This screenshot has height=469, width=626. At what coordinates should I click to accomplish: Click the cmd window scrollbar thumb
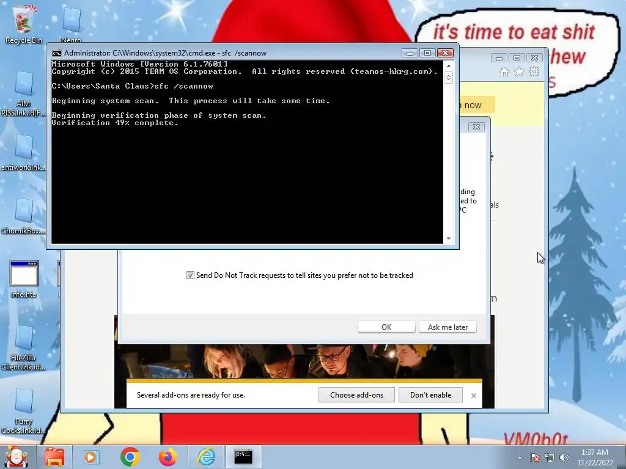coord(448,78)
